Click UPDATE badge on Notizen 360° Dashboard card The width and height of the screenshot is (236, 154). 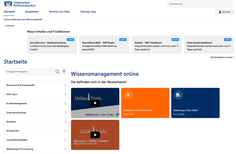click(x=175, y=40)
